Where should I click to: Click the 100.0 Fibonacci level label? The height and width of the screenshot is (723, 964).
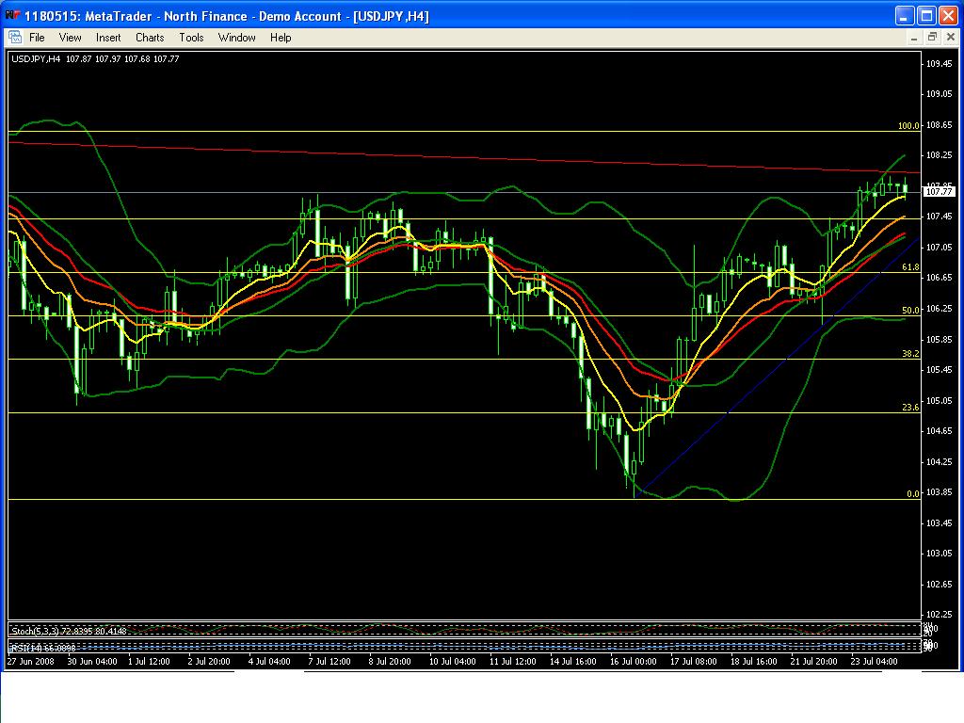click(x=908, y=126)
